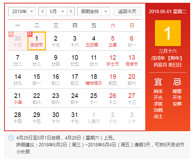Select April 30 in calendar
The image size is (194, 161).
pos(18,41)
